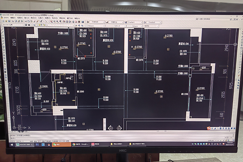Open the Photoshop taskbar icon
This screenshot has height=162, width=243.
[37, 144]
